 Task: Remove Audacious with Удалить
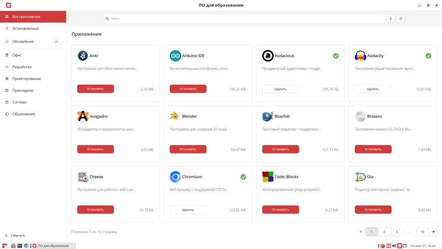tap(281, 89)
